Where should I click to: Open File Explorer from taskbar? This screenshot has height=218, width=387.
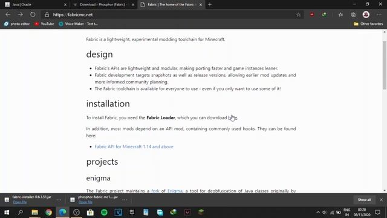34,212
